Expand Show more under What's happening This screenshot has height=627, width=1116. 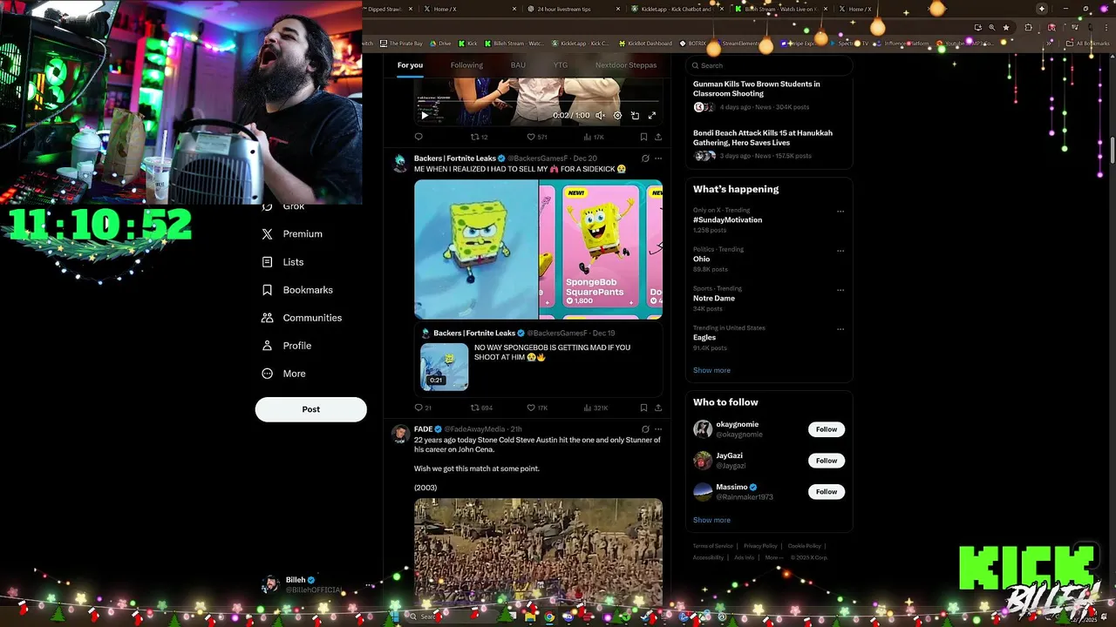click(711, 370)
